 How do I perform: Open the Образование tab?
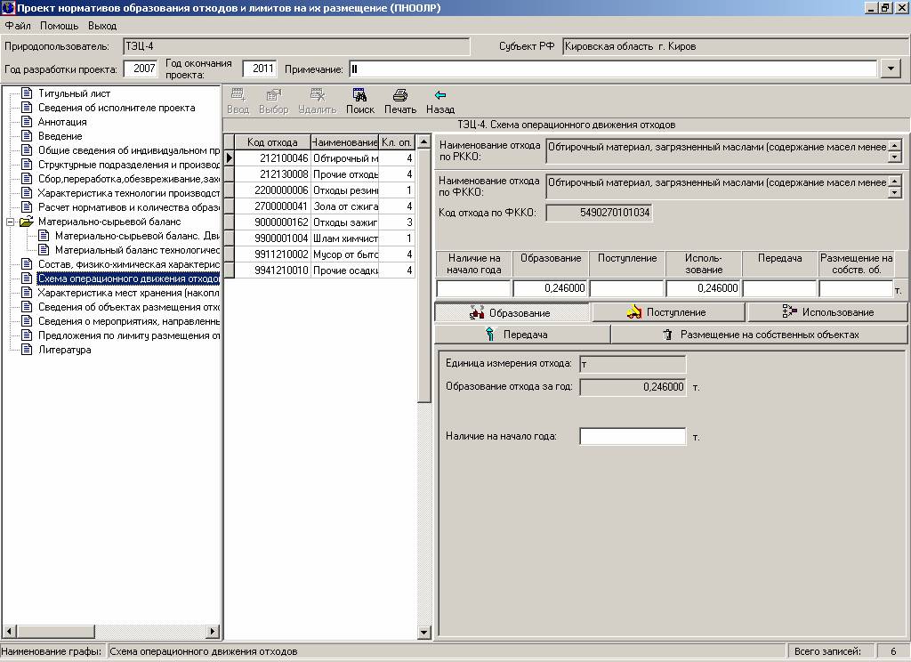(x=512, y=312)
